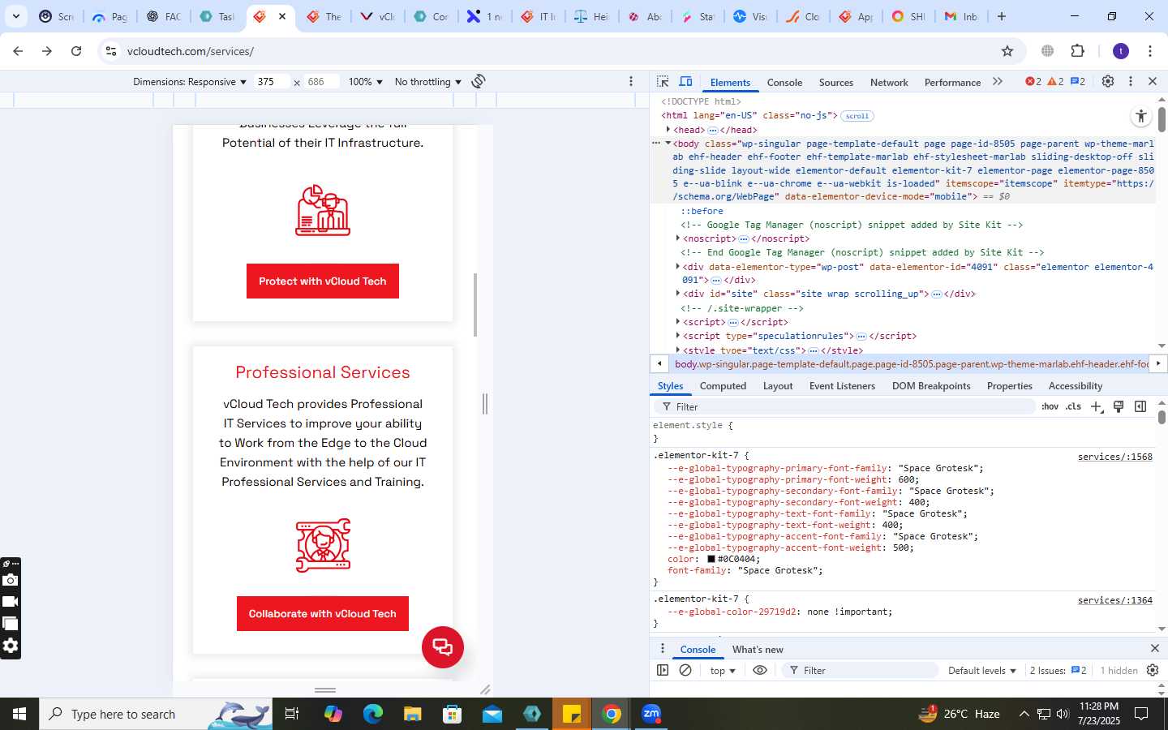Click the scroll badge on html node
Image resolution: width=1168 pixels, height=730 pixels.
coord(857,116)
